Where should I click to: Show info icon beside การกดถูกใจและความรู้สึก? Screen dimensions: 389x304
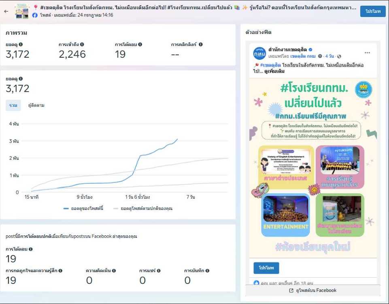tap(60, 270)
